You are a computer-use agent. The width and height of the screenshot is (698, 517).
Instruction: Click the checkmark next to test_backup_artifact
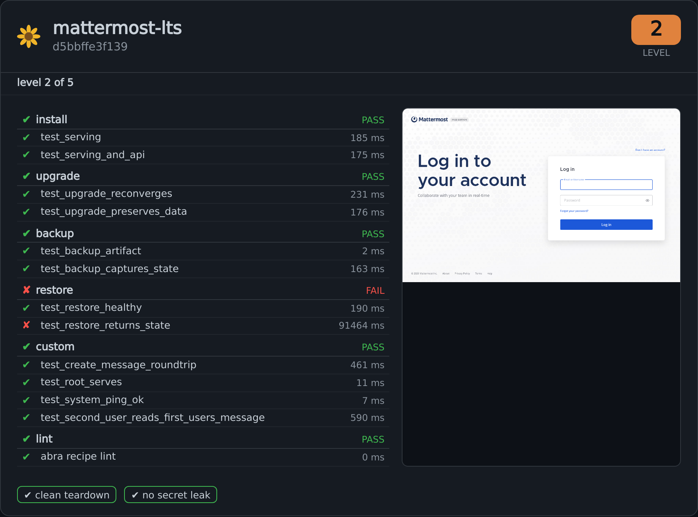coord(26,251)
